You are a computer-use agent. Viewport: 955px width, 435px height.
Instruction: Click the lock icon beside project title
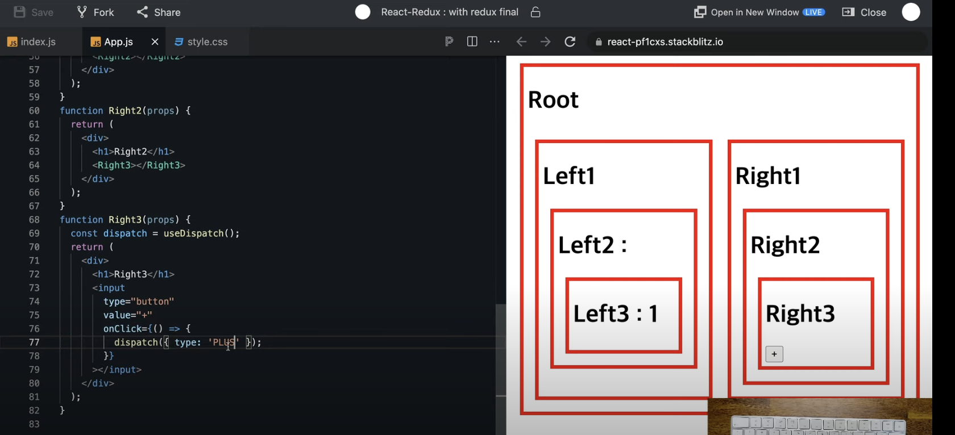tap(535, 12)
